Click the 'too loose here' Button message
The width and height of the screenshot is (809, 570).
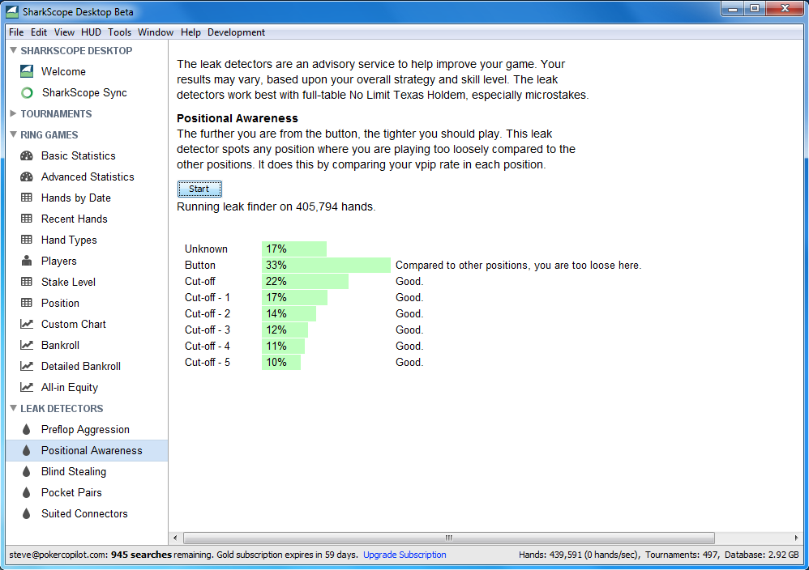(519, 265)
